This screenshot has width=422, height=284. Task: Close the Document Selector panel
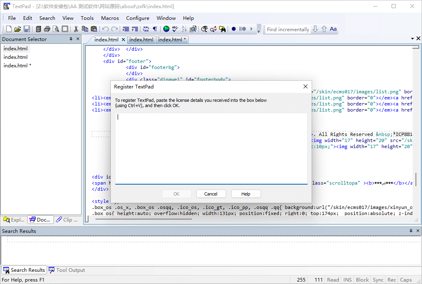click(78, 39)
